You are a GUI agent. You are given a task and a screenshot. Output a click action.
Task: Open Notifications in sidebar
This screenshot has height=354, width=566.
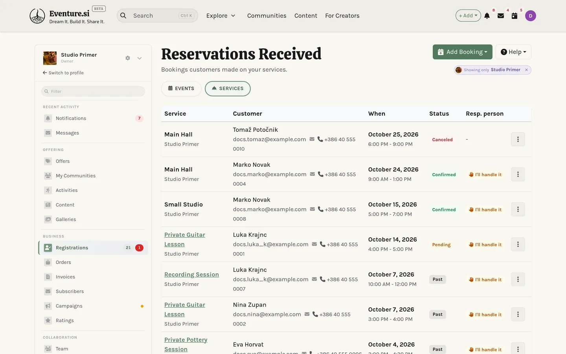click(94, 118)
